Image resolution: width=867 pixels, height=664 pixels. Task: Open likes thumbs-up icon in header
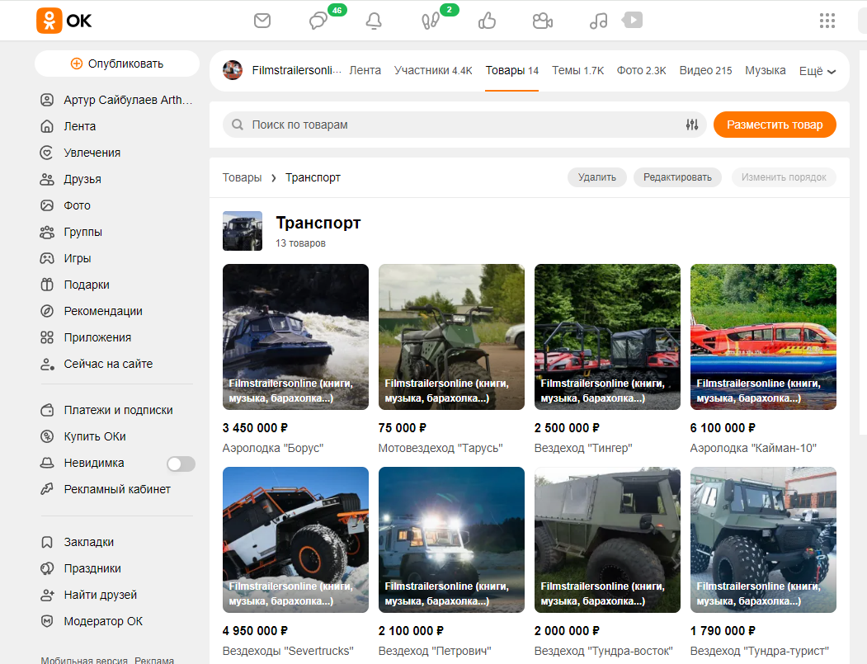pos(487,21)
